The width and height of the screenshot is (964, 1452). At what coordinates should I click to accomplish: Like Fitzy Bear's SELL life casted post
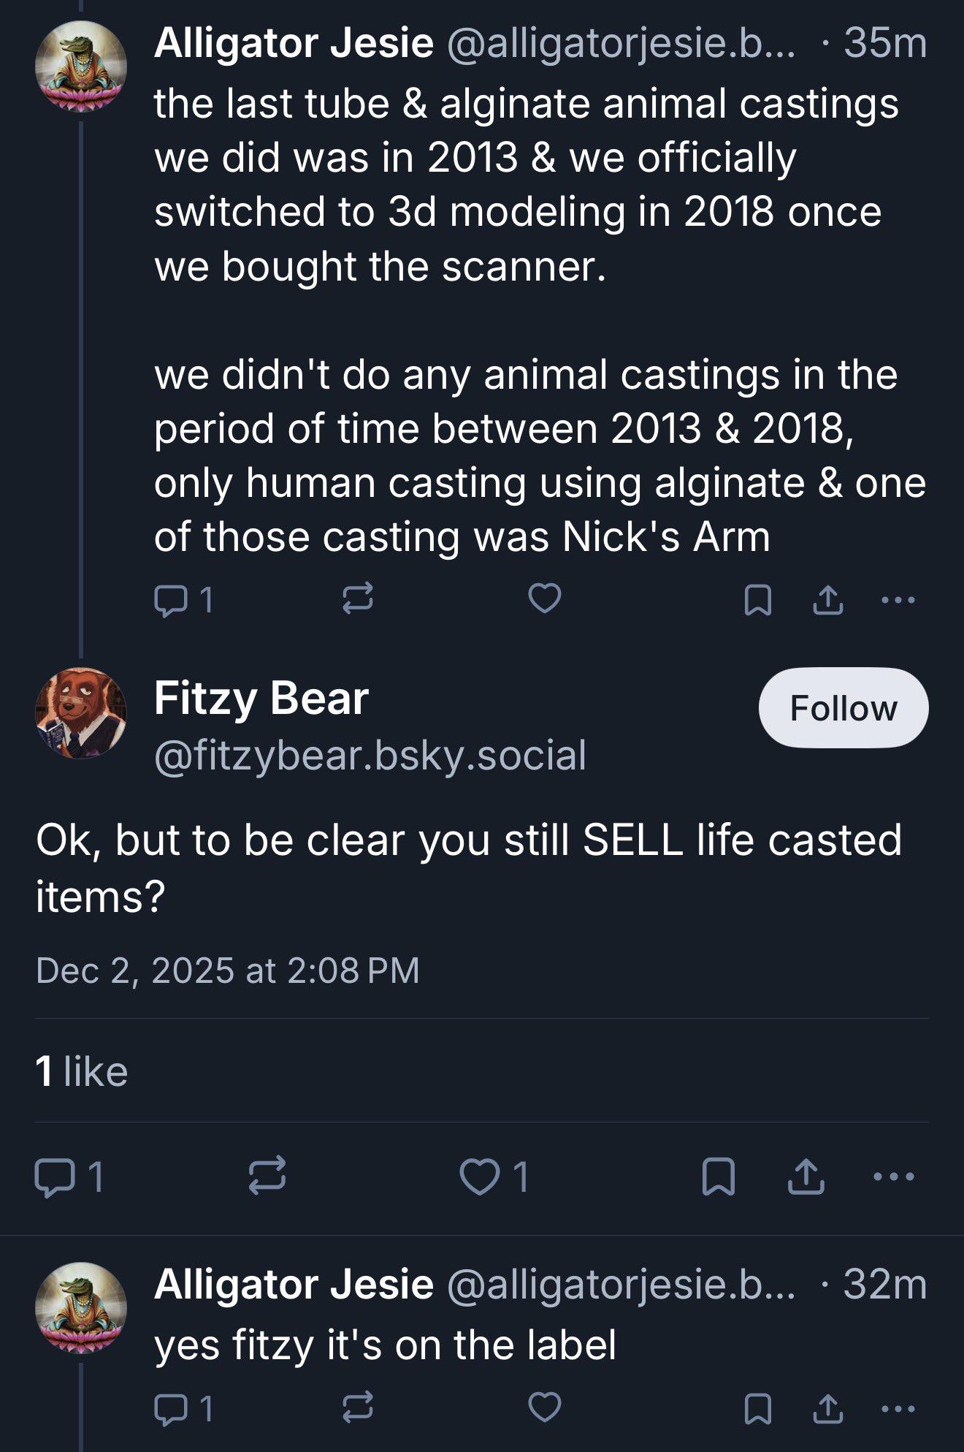[x=494, y=1177]
